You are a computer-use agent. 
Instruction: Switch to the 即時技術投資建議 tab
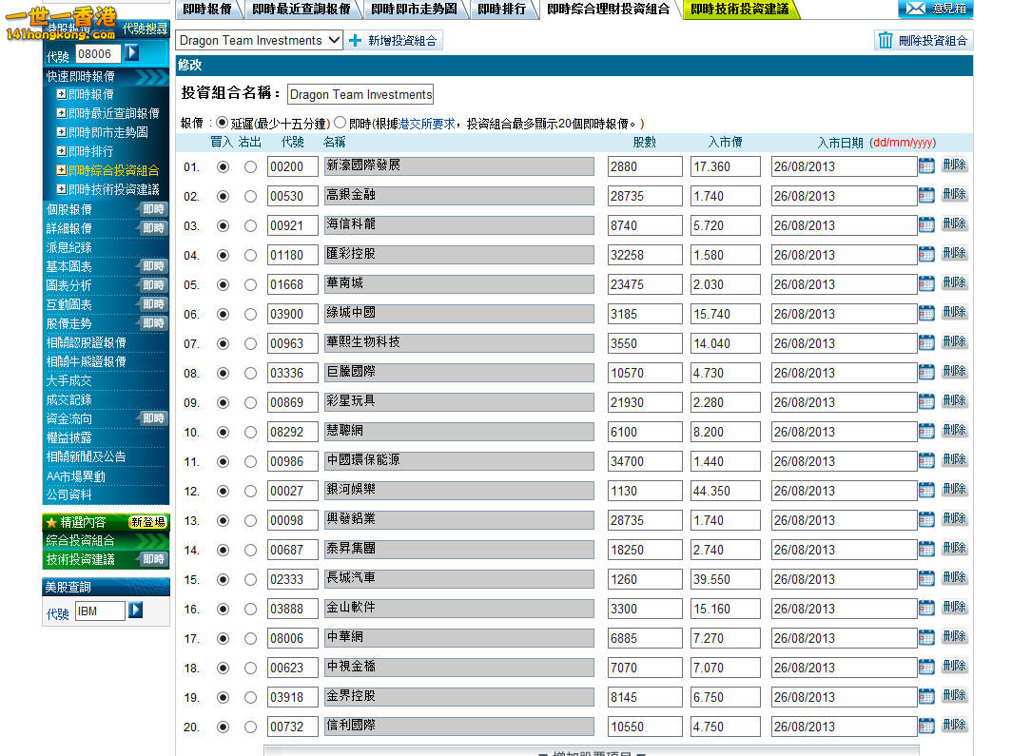point(740,9)
